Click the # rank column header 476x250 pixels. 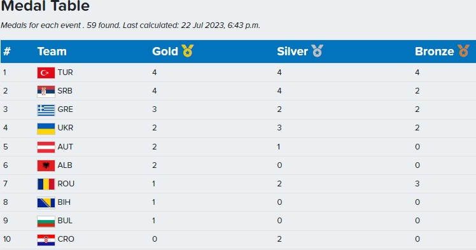[x=6, y=52]
